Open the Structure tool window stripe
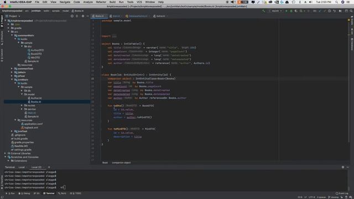This screenshot has width=354, height=199. coord(2,38)
